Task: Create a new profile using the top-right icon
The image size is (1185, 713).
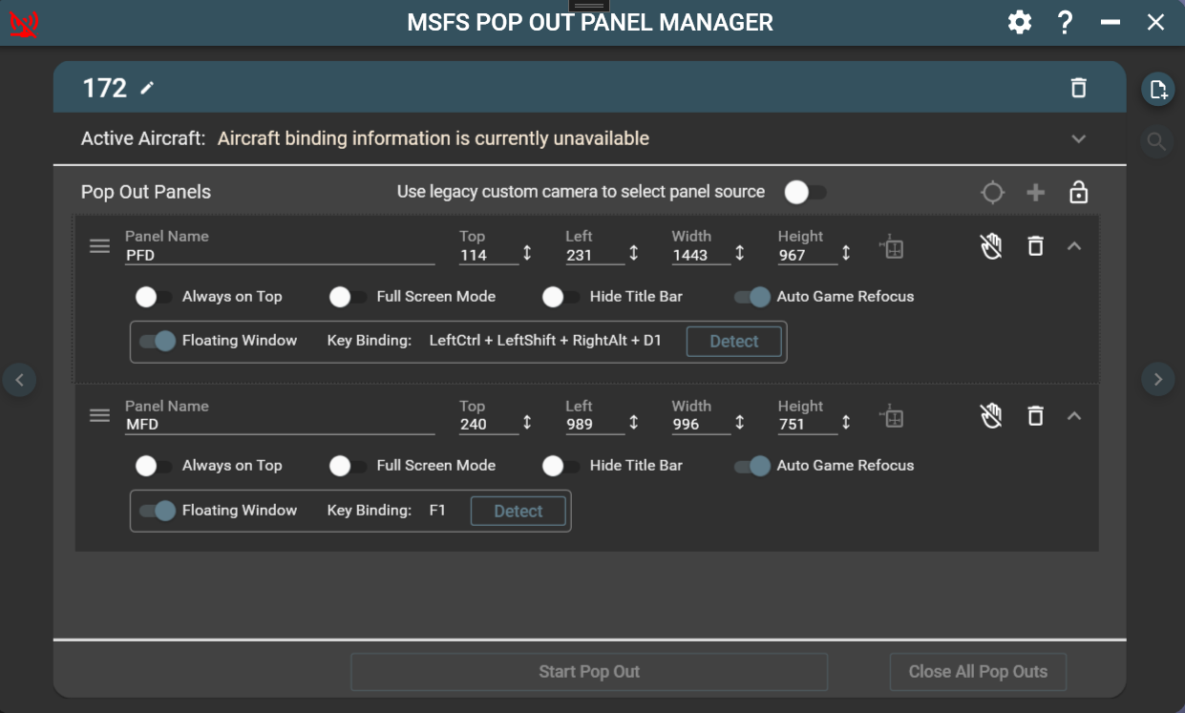Action: 1156,87
